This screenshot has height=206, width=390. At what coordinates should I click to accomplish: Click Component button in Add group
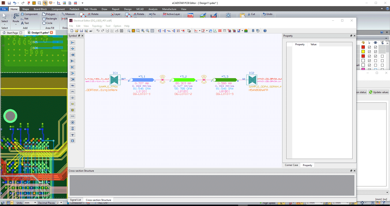click(x=29, y=14)
